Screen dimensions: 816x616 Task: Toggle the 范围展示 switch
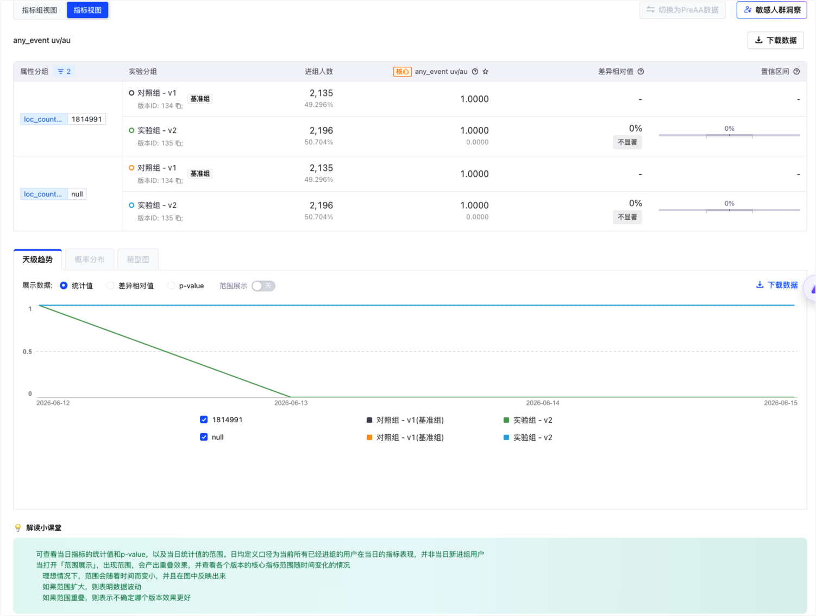(x=263, y=286)
